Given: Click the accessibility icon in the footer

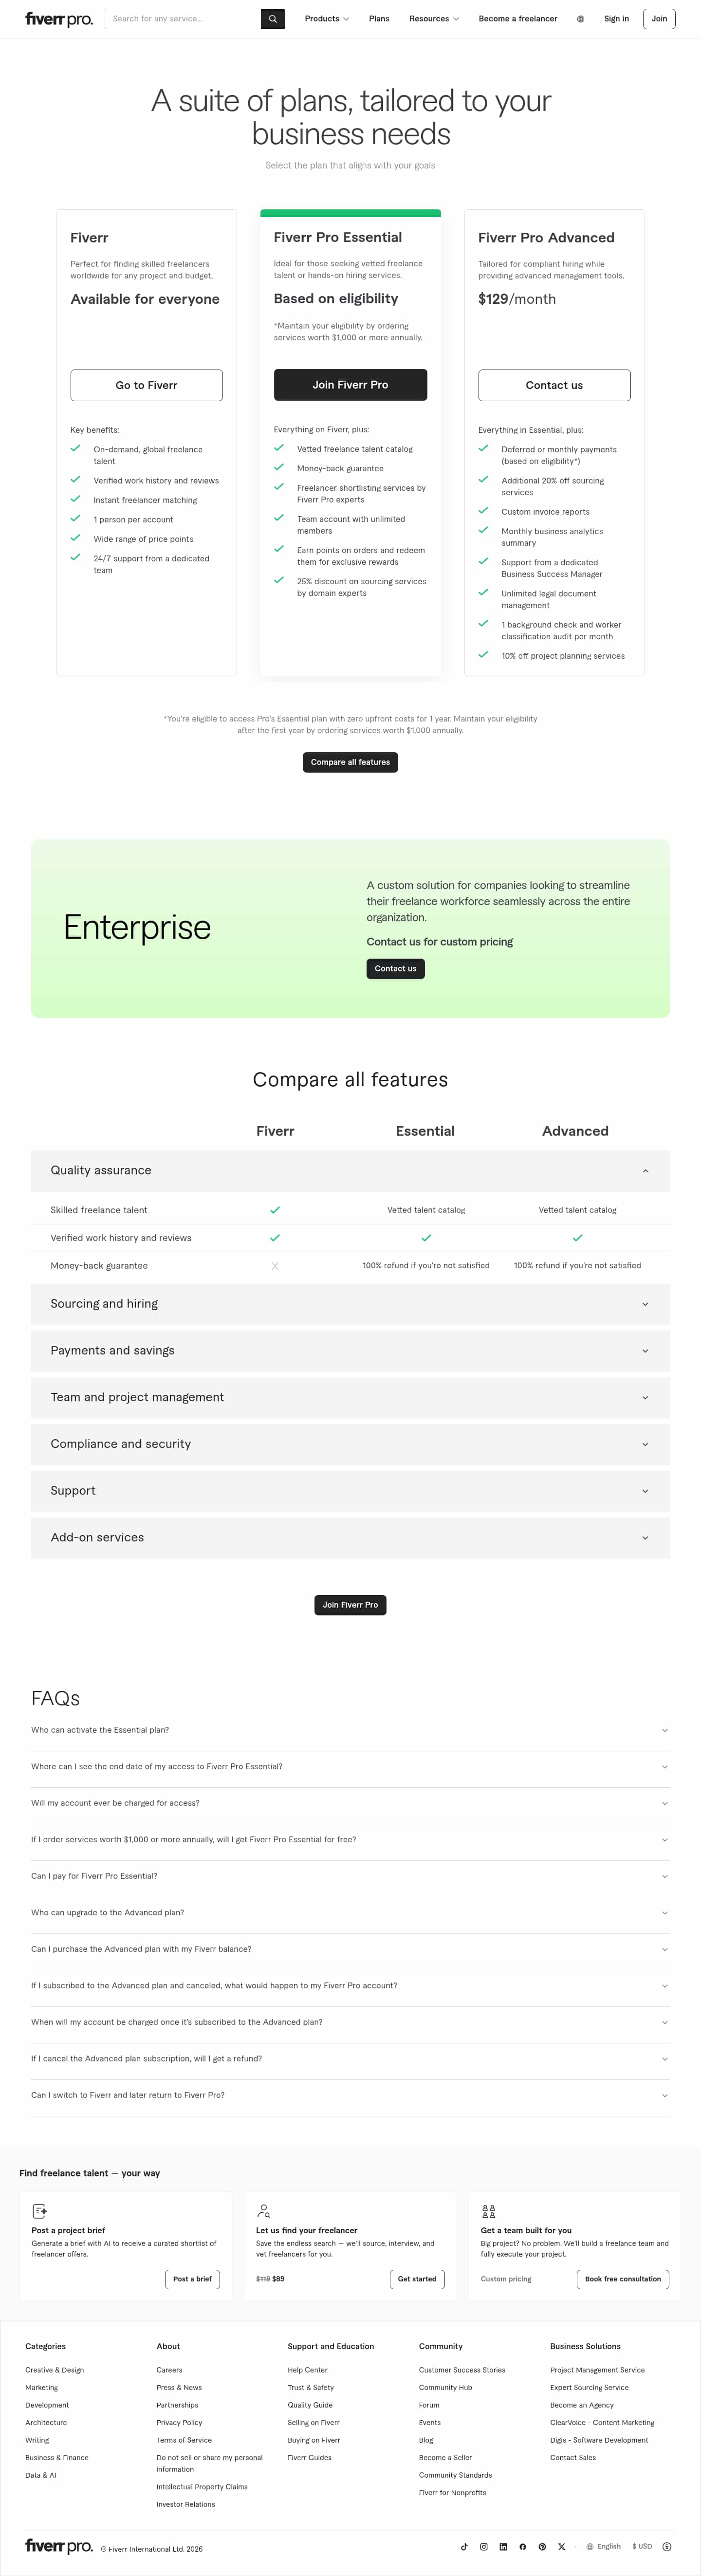Looking at the screenshot, I should pos(667,2546).
